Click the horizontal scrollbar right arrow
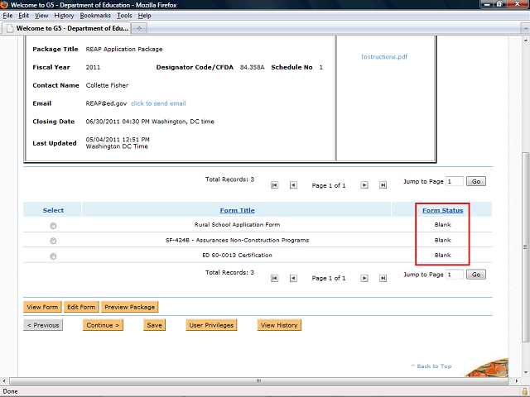530x397 pixels. pyautogui.click(x=516, y=381)
